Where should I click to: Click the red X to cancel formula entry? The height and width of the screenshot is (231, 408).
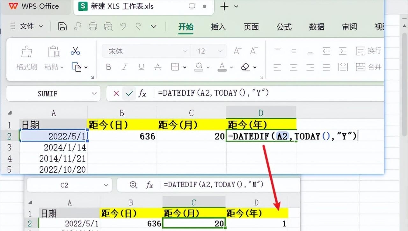(x=116, y=93)
